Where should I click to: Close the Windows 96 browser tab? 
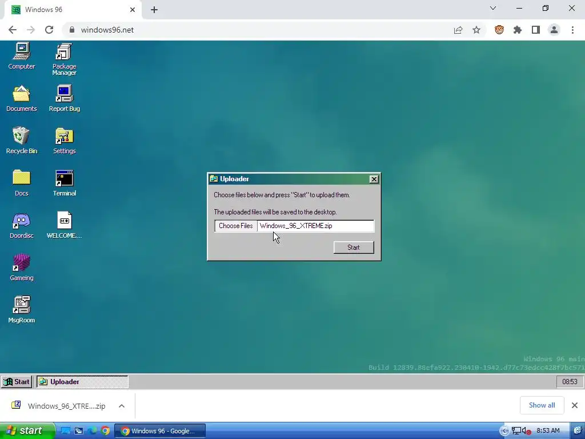coord(133,10)
